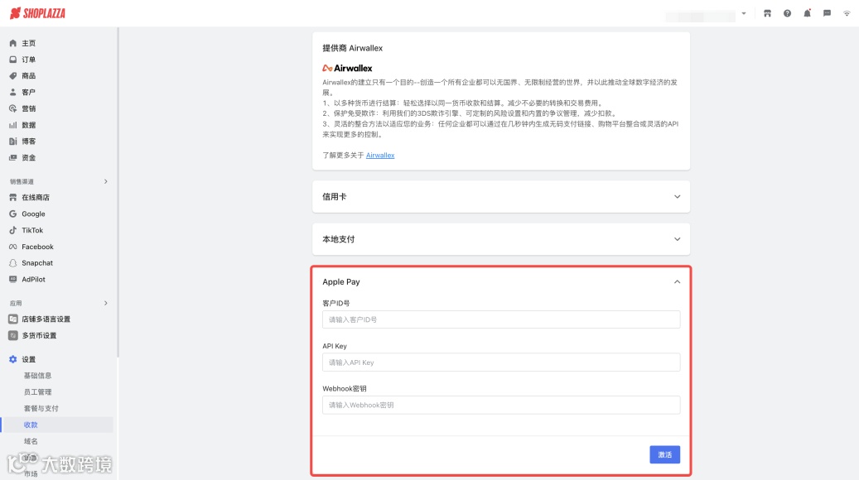Click the Shoplazza logo

38,13
